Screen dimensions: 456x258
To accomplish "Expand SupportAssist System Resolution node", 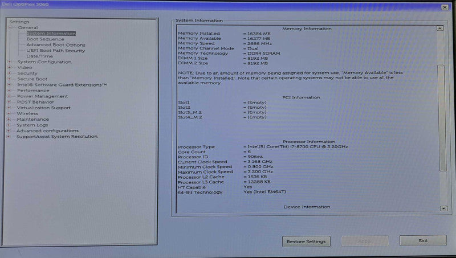I will point(9,137).
